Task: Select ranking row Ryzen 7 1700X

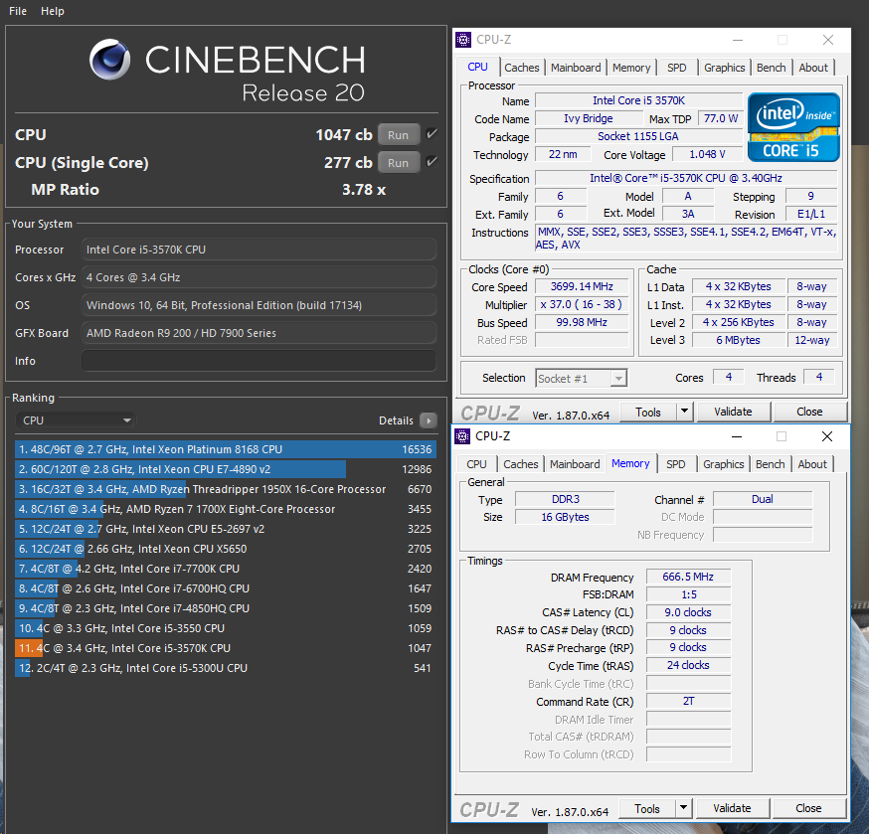Action: coord(226,509)
